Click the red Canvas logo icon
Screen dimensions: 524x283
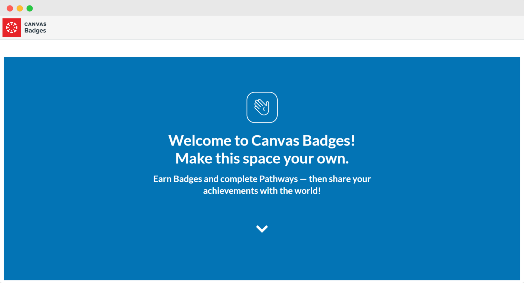[12, 27]
